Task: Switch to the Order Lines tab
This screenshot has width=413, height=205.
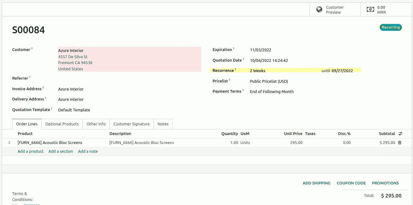Action: pyautogui.click(x=27, y=124)
